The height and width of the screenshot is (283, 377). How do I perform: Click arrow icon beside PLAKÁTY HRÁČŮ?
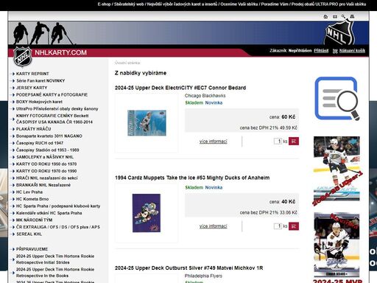pos(13,129)
